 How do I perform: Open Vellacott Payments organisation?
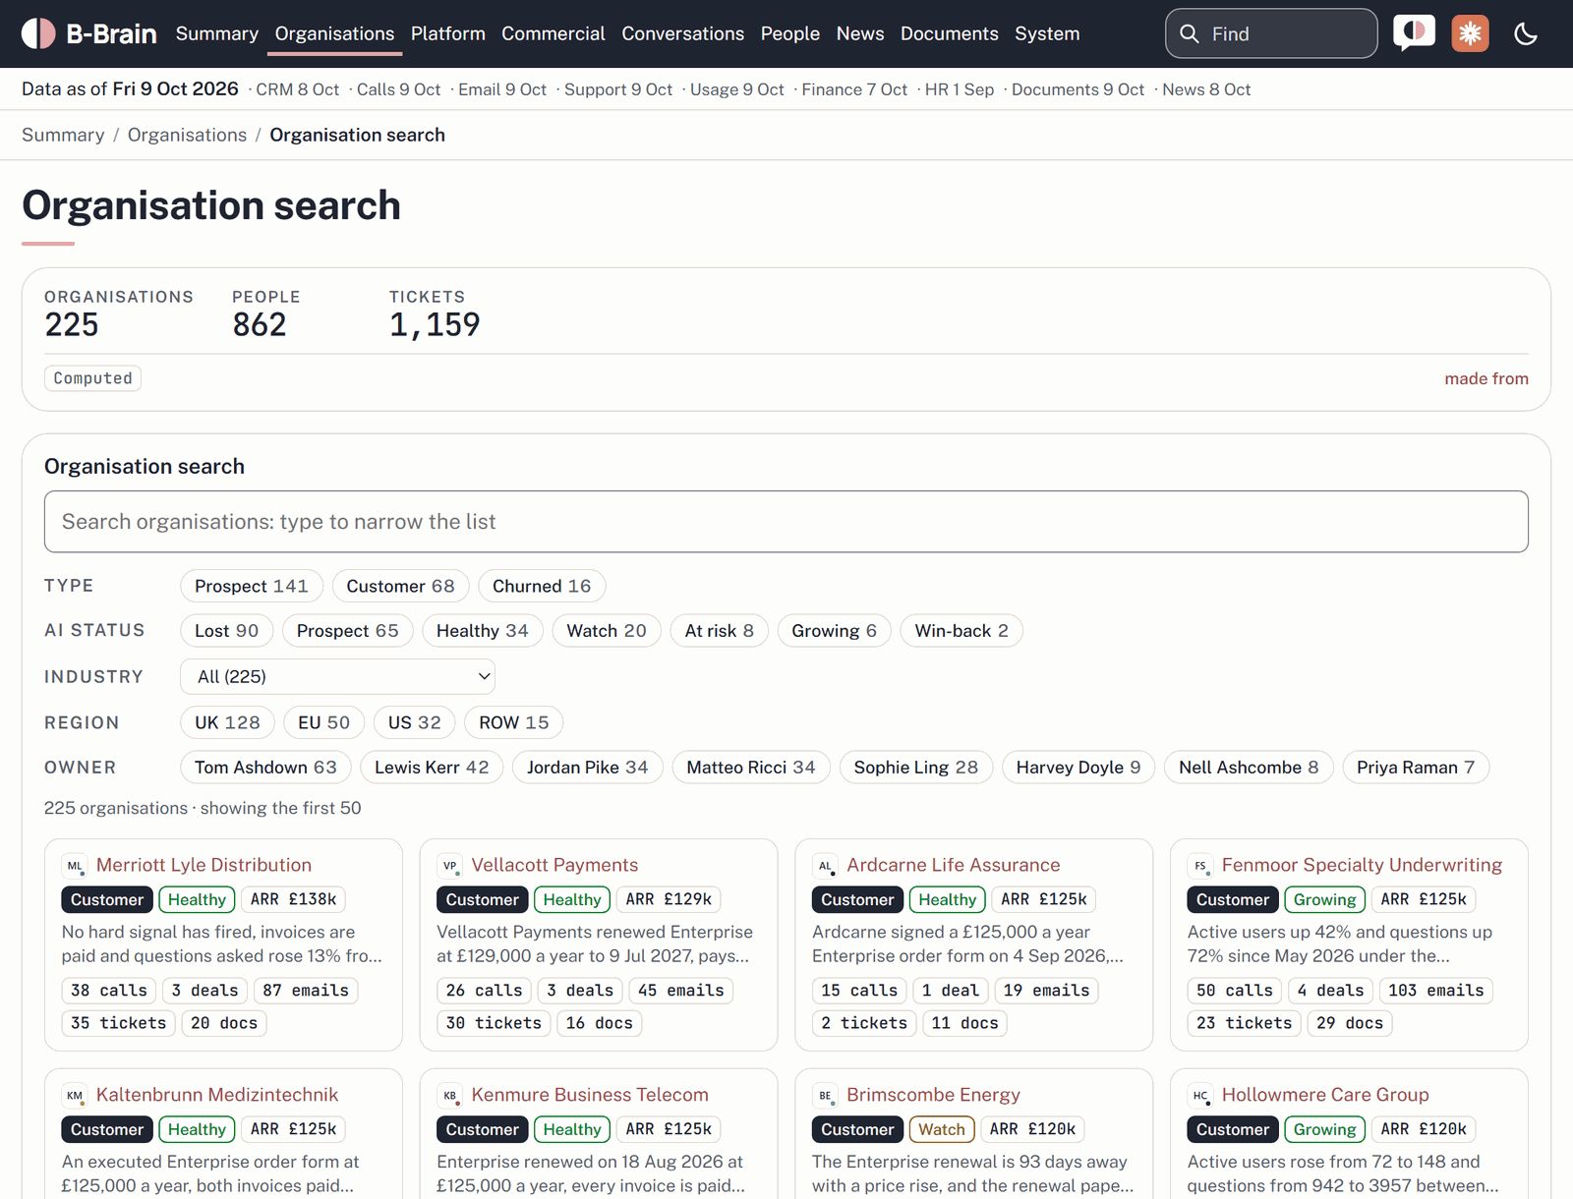[554, 865]
